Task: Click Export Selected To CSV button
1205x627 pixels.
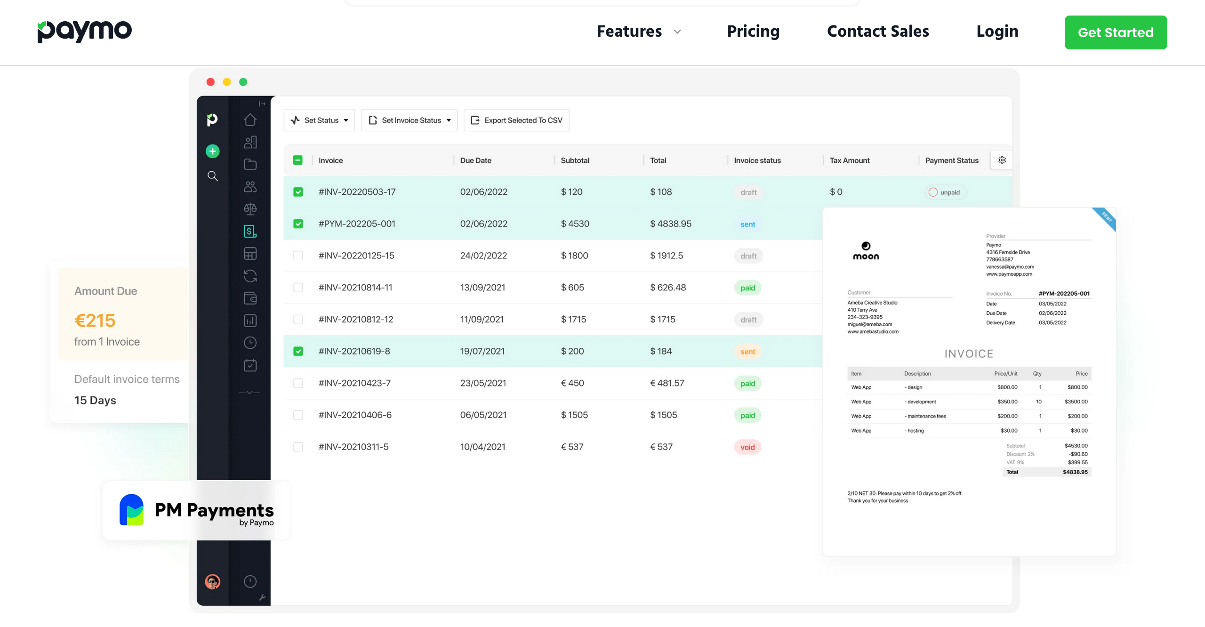Action: pos(516,121)
